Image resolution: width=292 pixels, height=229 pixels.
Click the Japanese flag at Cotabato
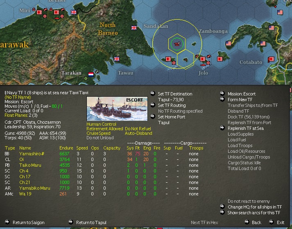point(271,59)
